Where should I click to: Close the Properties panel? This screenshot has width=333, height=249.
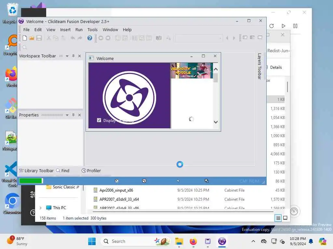79,115
